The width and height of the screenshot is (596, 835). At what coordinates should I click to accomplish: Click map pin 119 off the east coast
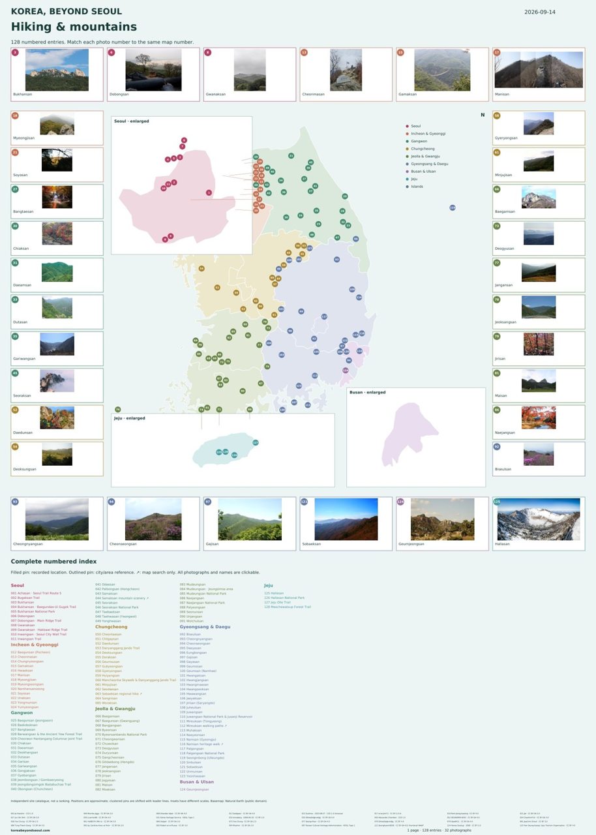pos(452,207)
